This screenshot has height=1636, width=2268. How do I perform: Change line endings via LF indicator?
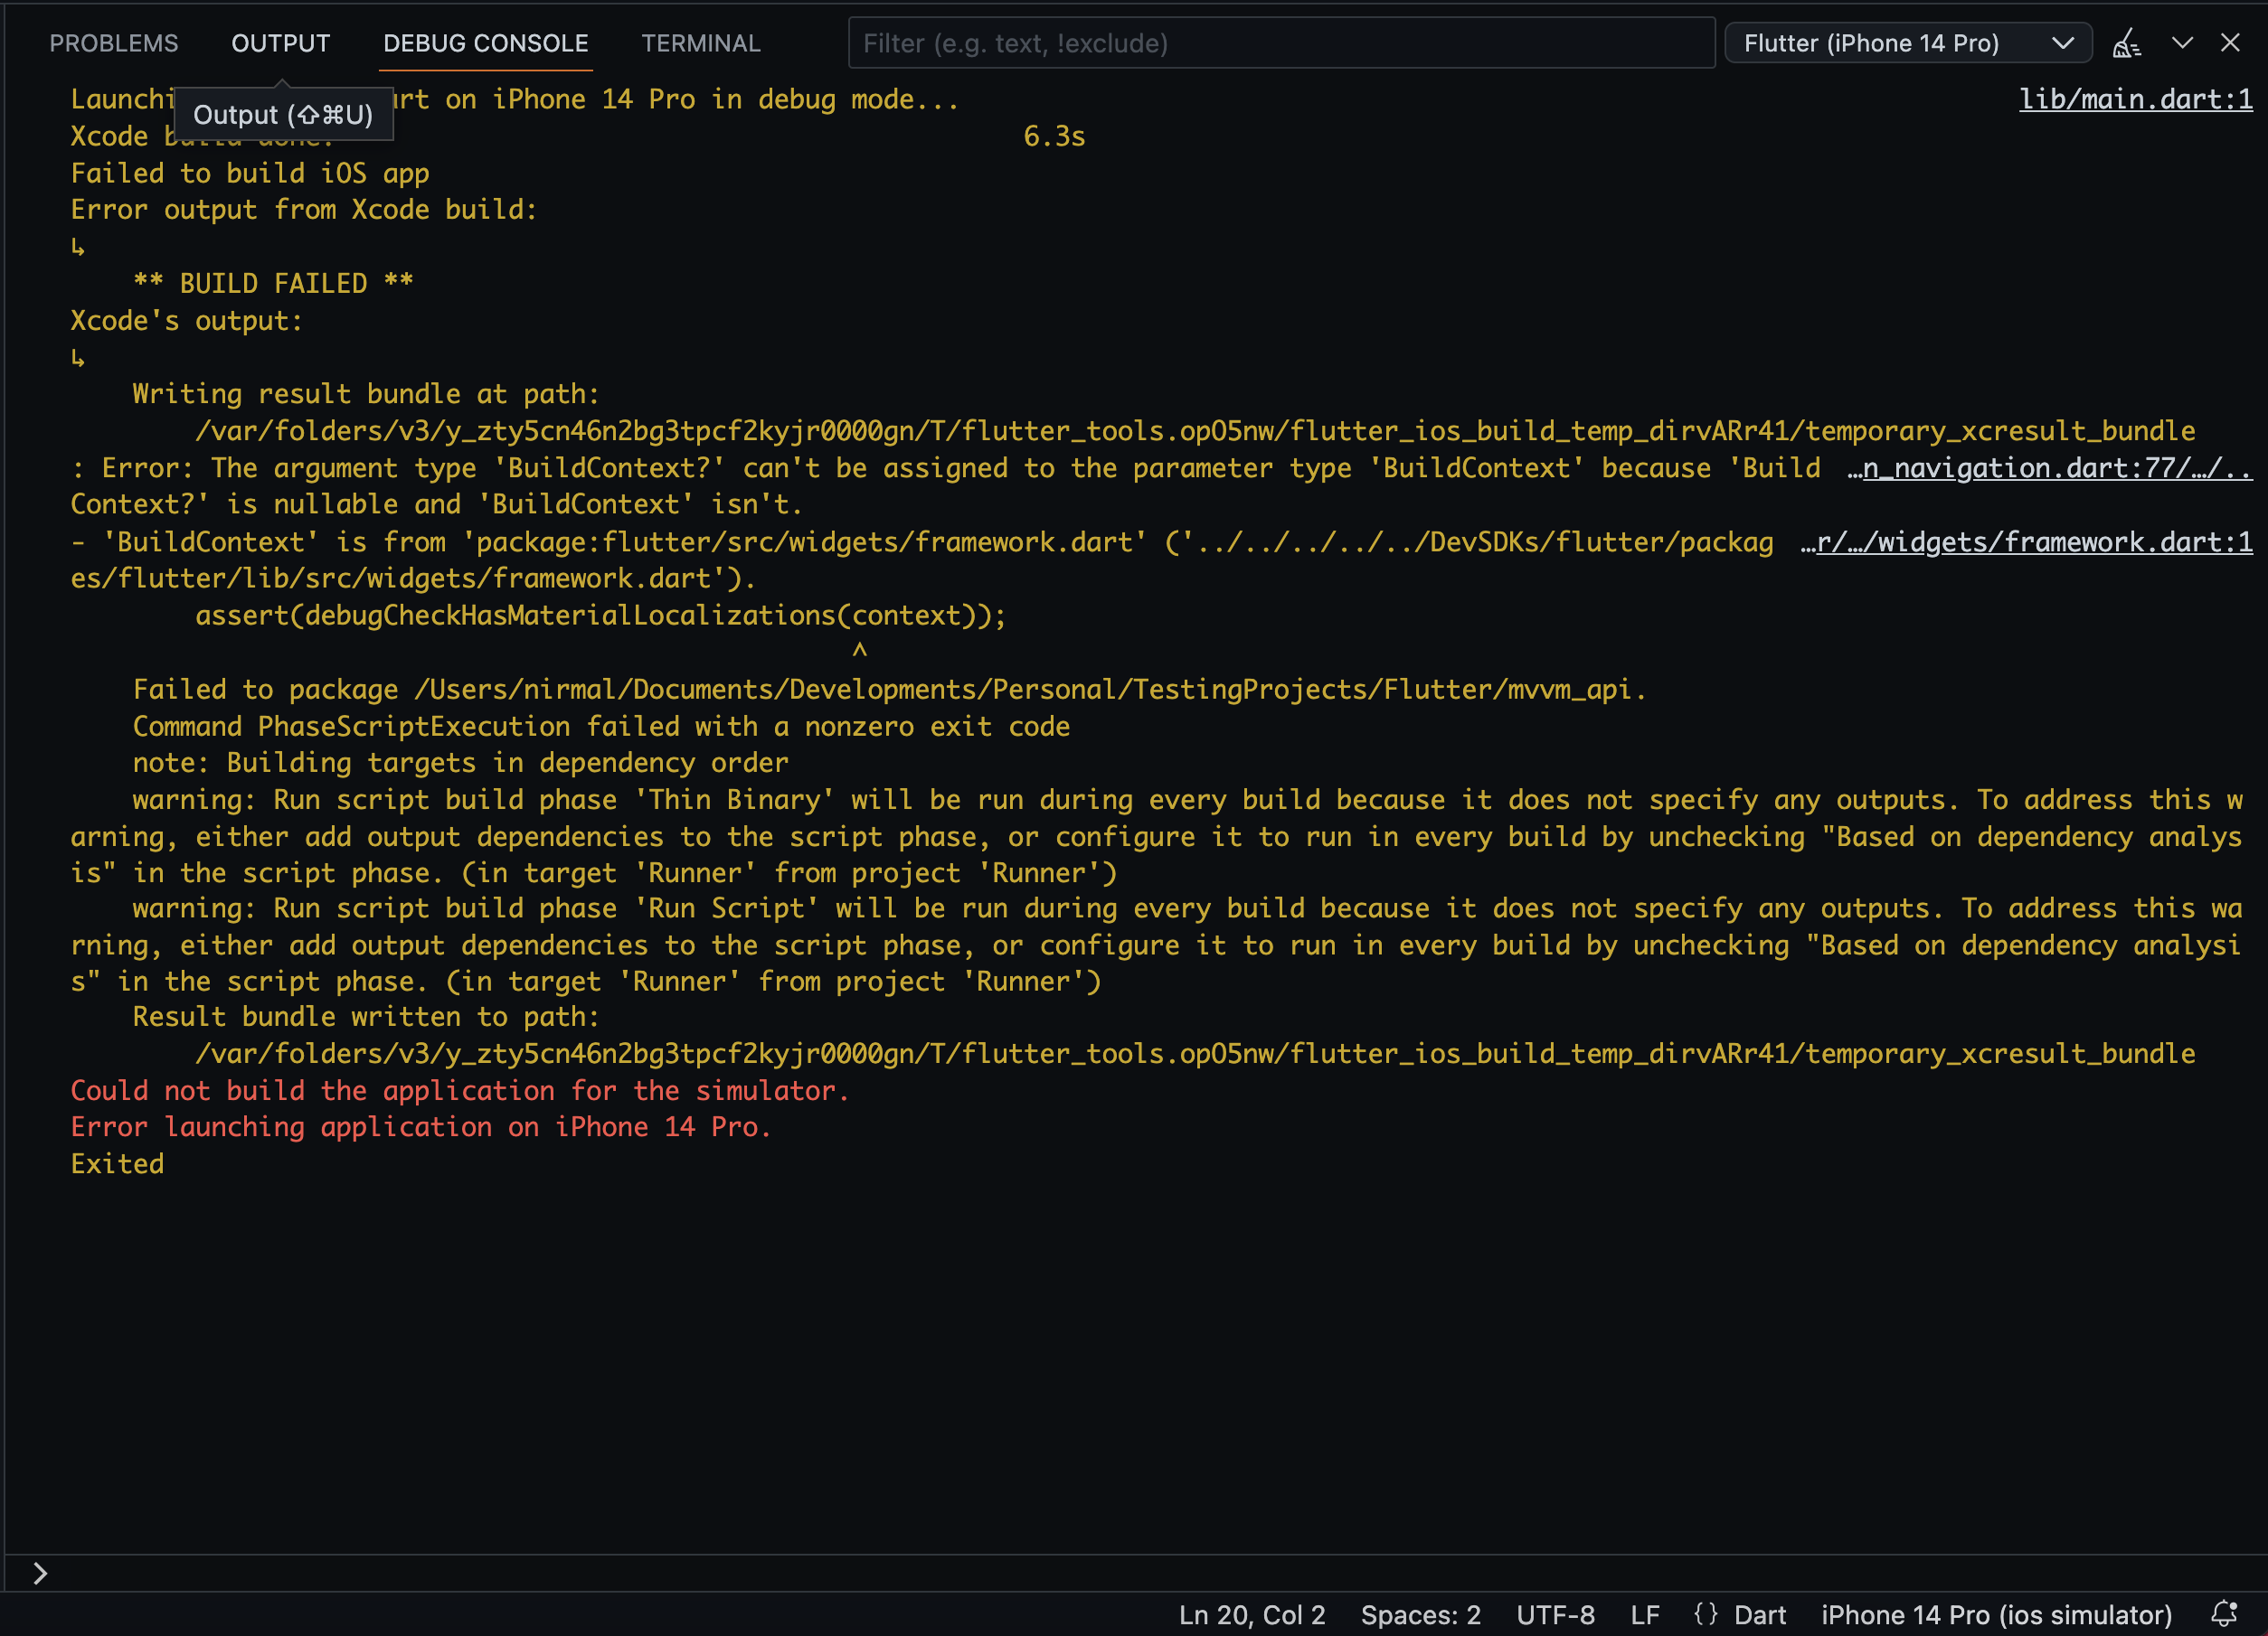click(1644, 1615)
